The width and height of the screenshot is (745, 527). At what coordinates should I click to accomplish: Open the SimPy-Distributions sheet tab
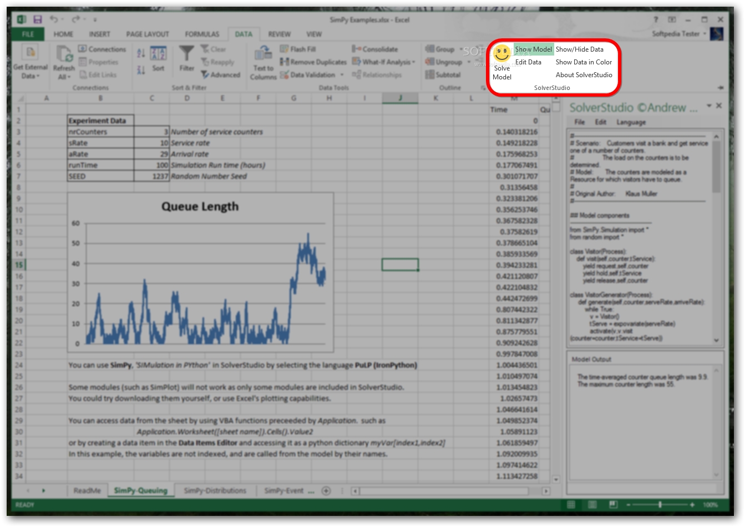[215, 490]
